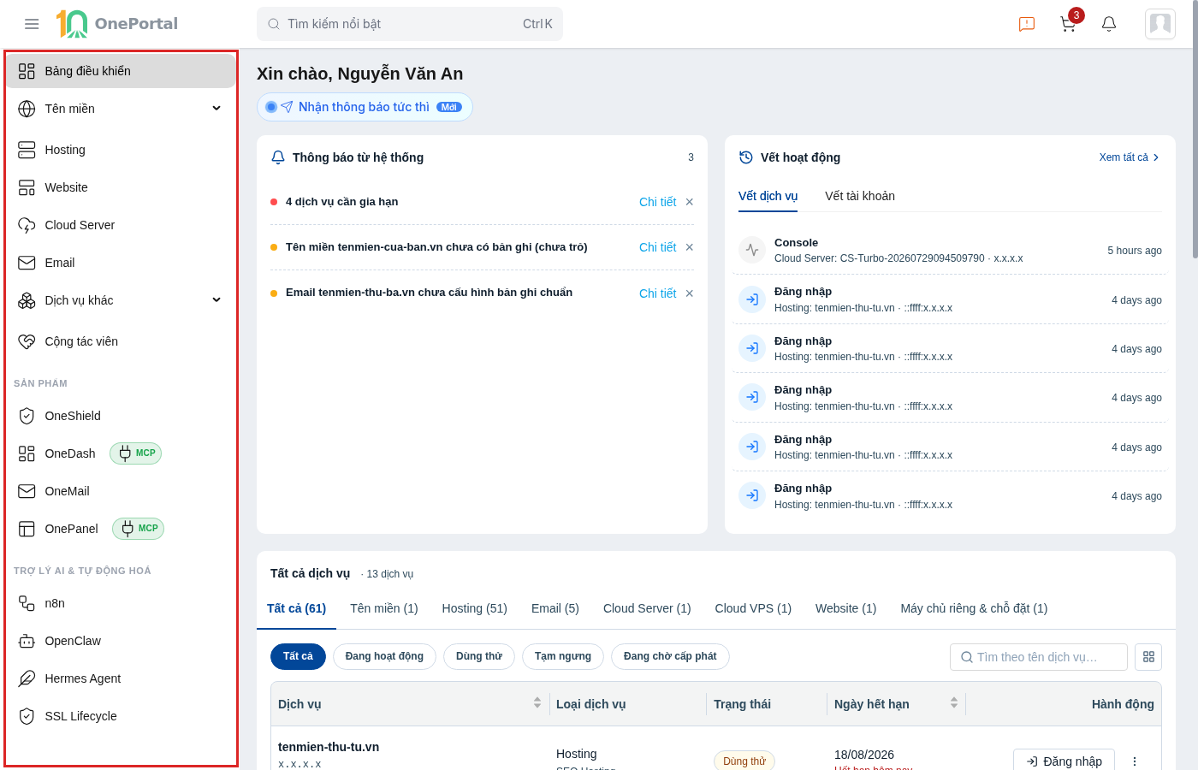Viewport: 1198px width, 770px height.
Task: Click the Cộng tác viên handshake icon
Action: pos(27,341)
